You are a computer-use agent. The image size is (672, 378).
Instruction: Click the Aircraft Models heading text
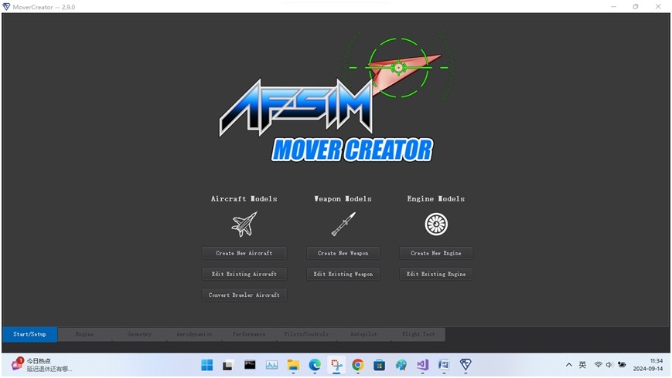[x=244, y=199]
